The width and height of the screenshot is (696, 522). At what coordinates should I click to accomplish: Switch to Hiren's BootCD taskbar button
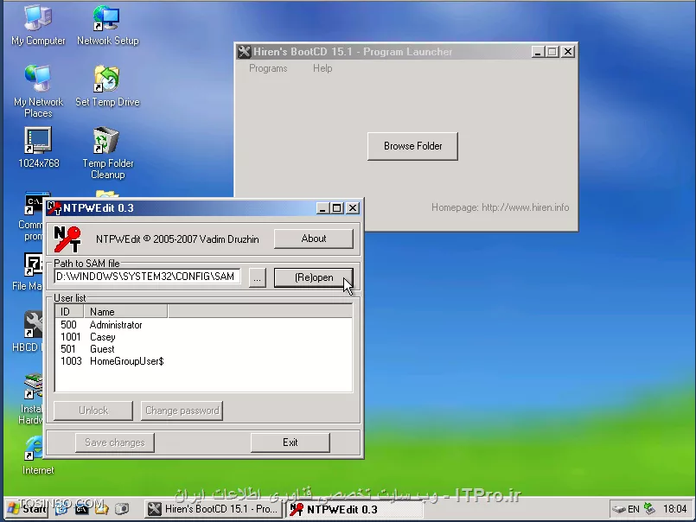click(x=214, y=509)
